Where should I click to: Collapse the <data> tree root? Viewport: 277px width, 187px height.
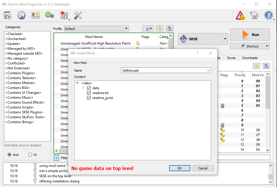click(77, 83)
